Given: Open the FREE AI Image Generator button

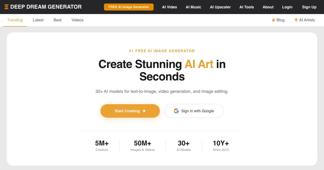Looking at the screenshot, I should pyautogui.click(x=129, y=7).
